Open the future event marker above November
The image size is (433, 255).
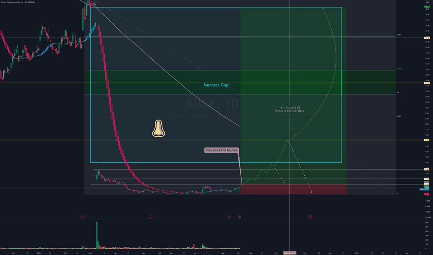point(310,217)
